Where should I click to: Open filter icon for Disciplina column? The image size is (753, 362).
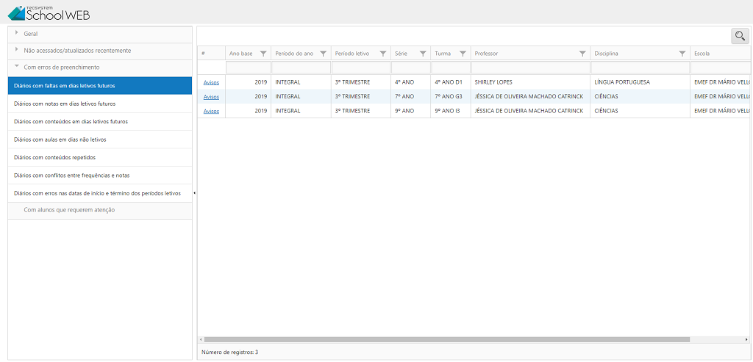coord(682,54)
